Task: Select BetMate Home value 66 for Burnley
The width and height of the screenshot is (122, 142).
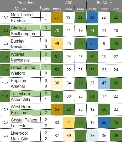Action: (92, 44)
